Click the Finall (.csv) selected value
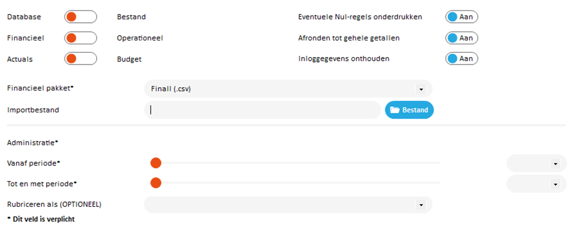Screen dimensions: 581x237 pos(171,89)
